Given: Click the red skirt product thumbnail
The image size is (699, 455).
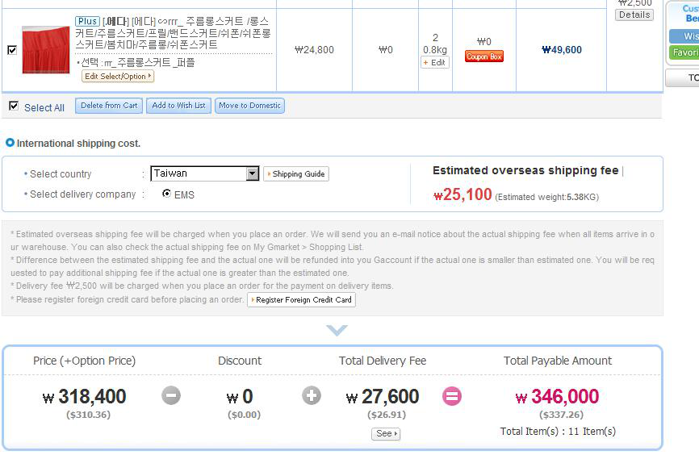Looking at the screenshot, I should (45, 50).
